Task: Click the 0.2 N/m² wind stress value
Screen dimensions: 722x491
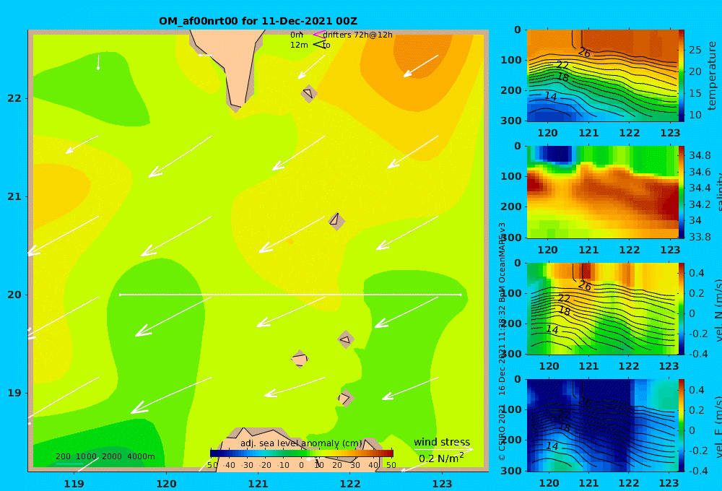Action: tap(441, 459)
